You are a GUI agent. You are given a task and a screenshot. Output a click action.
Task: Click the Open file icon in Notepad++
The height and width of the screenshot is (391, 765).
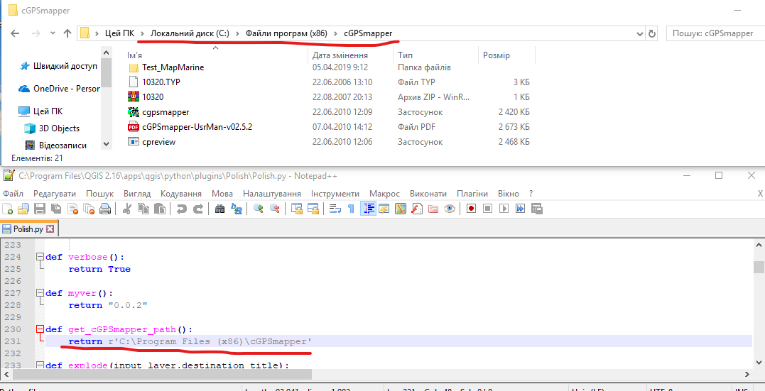23,209
